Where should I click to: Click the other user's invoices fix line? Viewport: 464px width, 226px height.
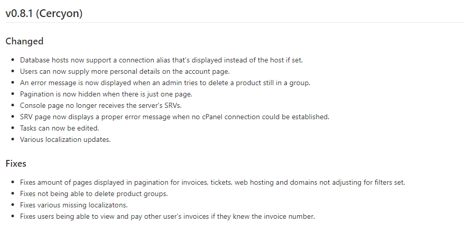click(167, 217)
